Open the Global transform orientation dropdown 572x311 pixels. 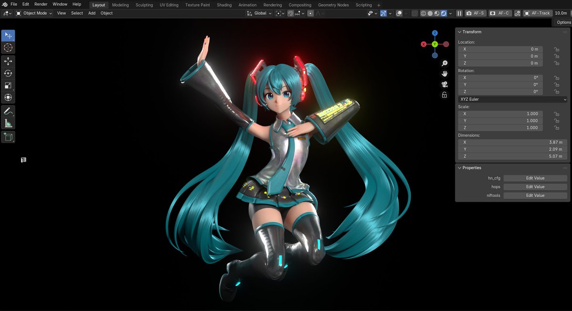pyautogui.click(x=259, y=13)
